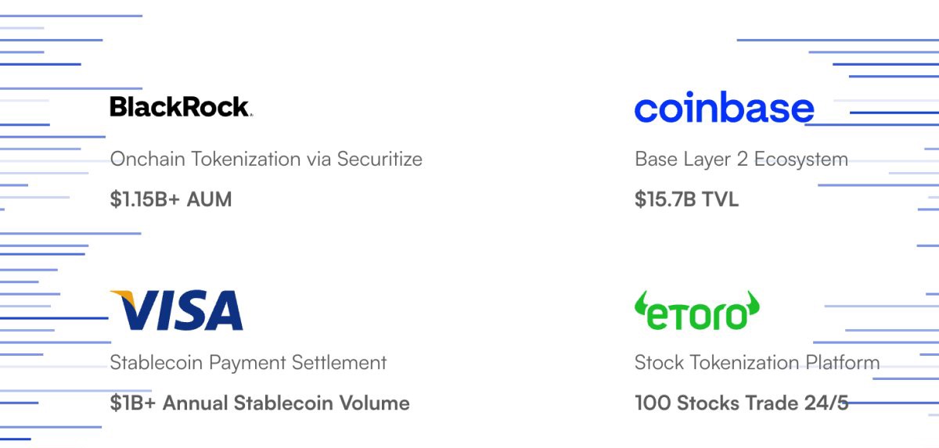Select the 100 Stocks Trade 24/5 text
Screen dimensions: 939x448
(x=741, y=403)
